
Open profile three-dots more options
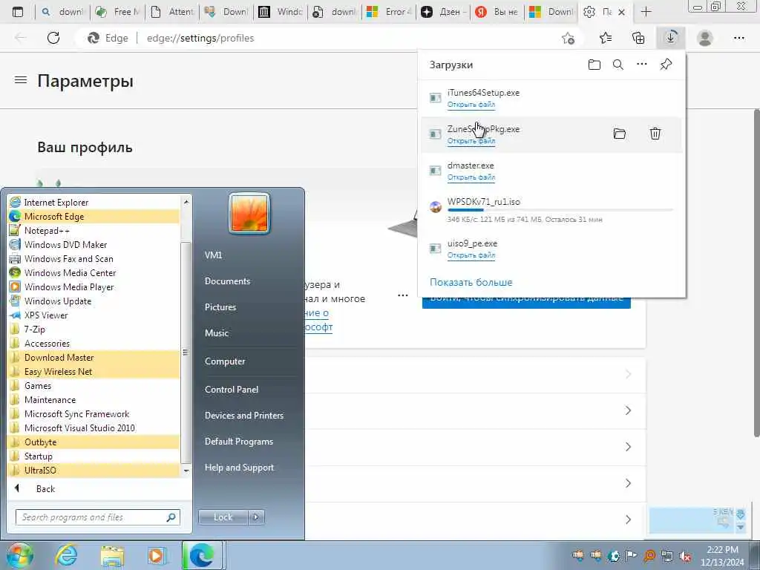pyautogui.click(x=402, y=295)
